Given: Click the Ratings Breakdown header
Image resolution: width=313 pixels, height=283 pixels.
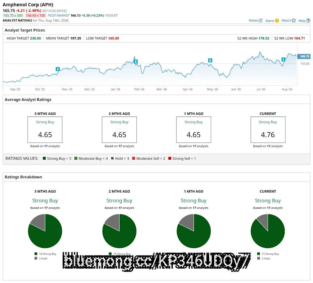Looking at the screenshot, I should point(23,177).
